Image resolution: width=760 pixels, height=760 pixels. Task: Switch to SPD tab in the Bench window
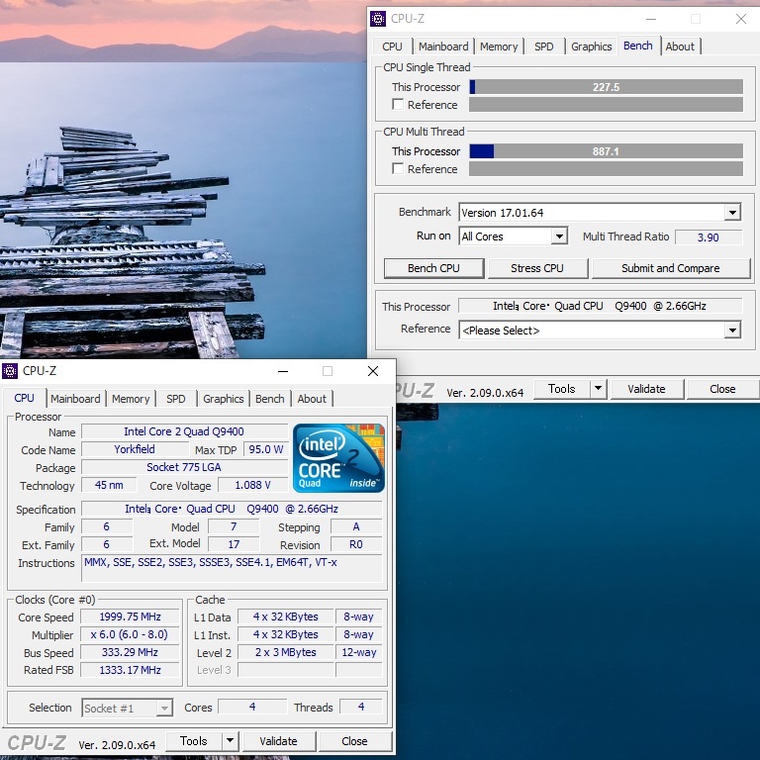544,47
